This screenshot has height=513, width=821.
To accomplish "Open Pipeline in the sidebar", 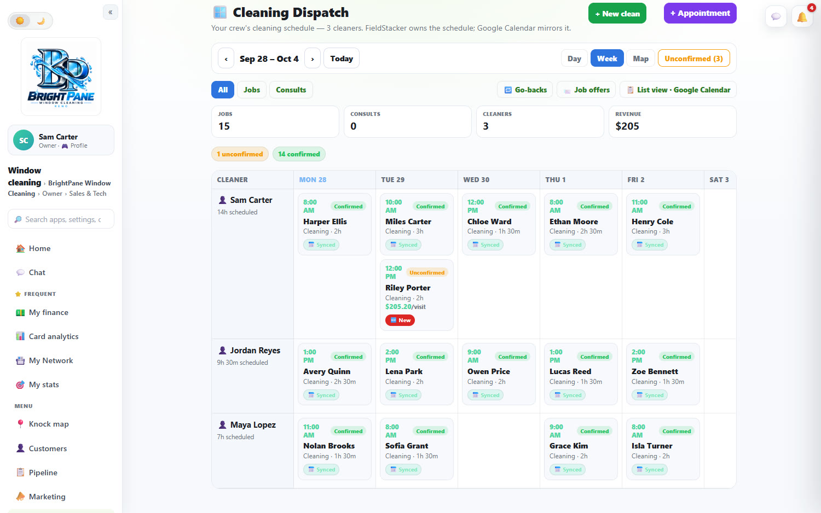I will [x=61, y=473].
